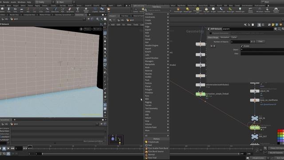Image resolution: width=284 pixels, height=160 pixels.
Task: Click the DIN_OUT null node
Action: (x=255, y=136)
